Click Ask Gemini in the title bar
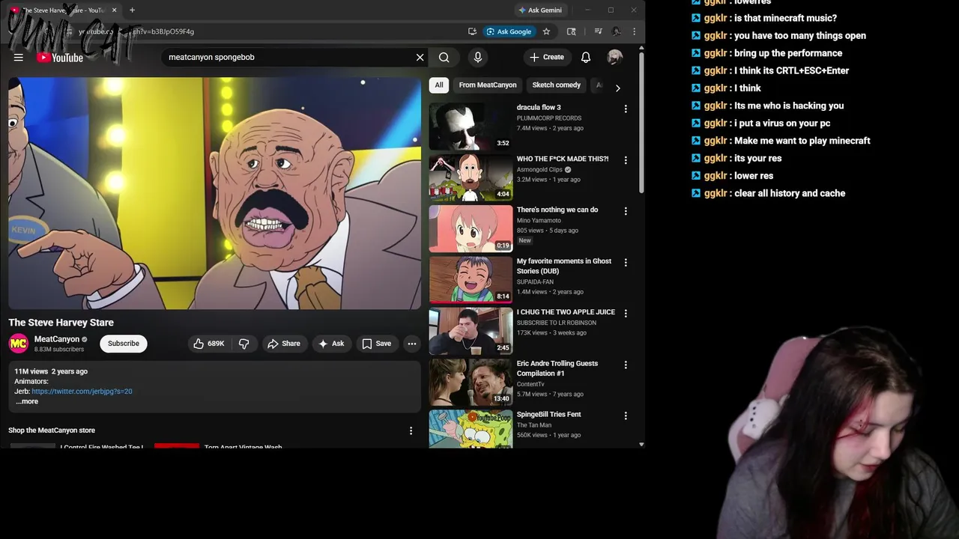959x539 pixels. tap(540, 10)
